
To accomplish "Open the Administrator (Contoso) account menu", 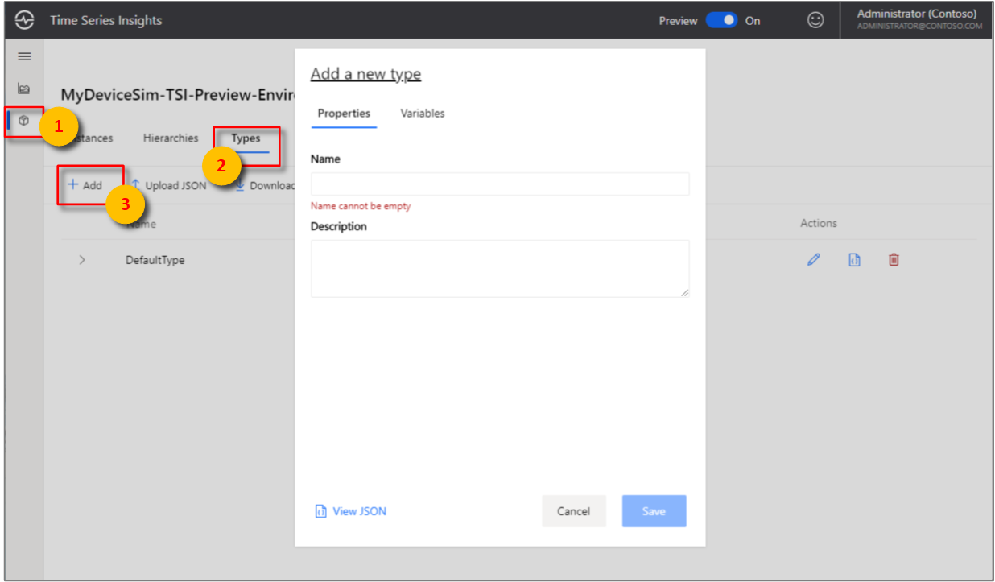I will coord(917,19).
